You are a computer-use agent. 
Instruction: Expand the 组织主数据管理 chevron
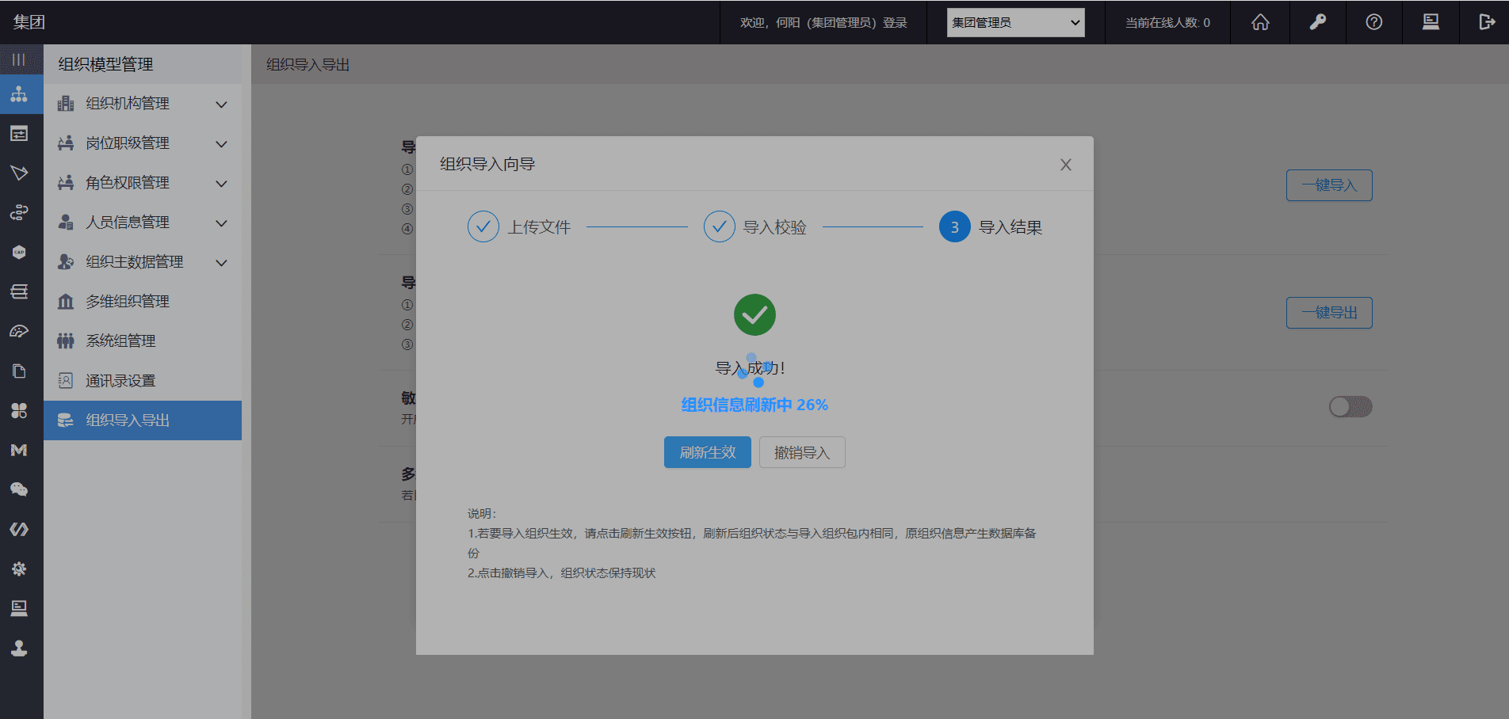pyautogui.click(x=222, y=262)
